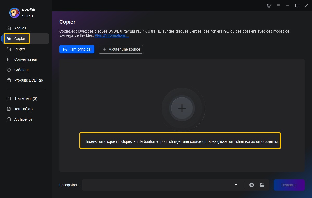Click the Accueil home icon

point(9,28)
